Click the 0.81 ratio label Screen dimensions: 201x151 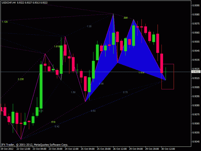click(41, 111)
